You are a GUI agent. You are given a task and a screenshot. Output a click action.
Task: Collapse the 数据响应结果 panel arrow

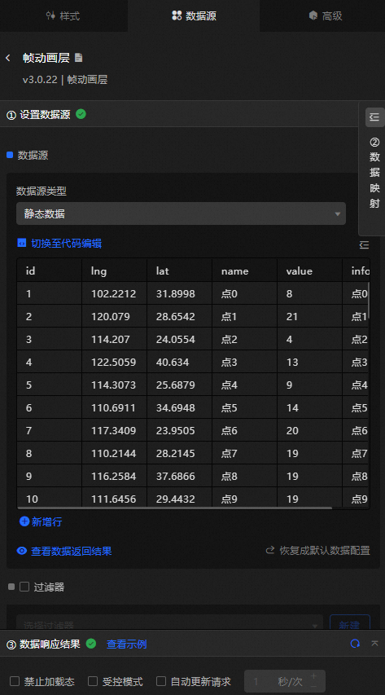tap(374, 643)
